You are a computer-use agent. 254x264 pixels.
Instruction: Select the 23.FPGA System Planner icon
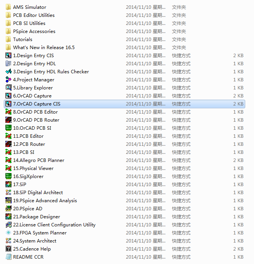8,233
